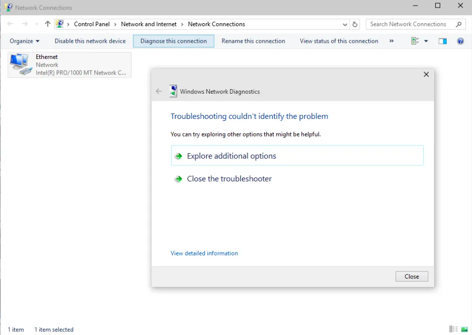472x335 pixels.
Task: Go up one folder level arrow
Action: coord(48,24)
